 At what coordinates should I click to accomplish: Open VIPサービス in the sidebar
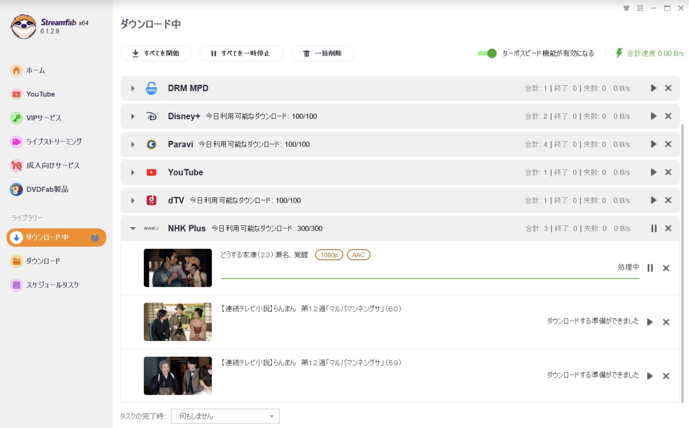tap(35, 118)
